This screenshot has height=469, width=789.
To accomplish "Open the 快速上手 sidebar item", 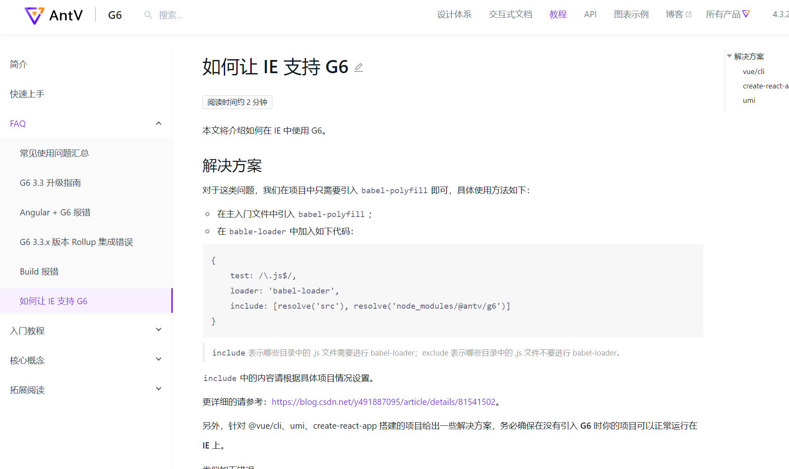I will (27, 94).
